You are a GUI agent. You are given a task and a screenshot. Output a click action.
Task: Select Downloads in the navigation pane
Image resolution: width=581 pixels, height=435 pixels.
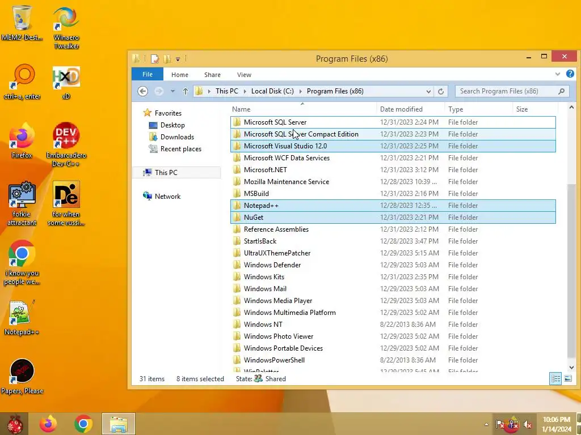click(177, 137)
